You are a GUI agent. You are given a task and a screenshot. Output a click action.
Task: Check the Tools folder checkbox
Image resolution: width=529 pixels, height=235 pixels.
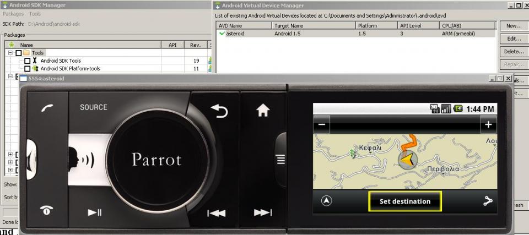19,53
